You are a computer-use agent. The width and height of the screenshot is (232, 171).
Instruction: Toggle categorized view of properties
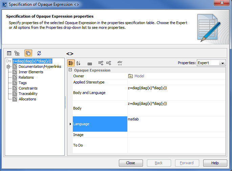point(71,63)
